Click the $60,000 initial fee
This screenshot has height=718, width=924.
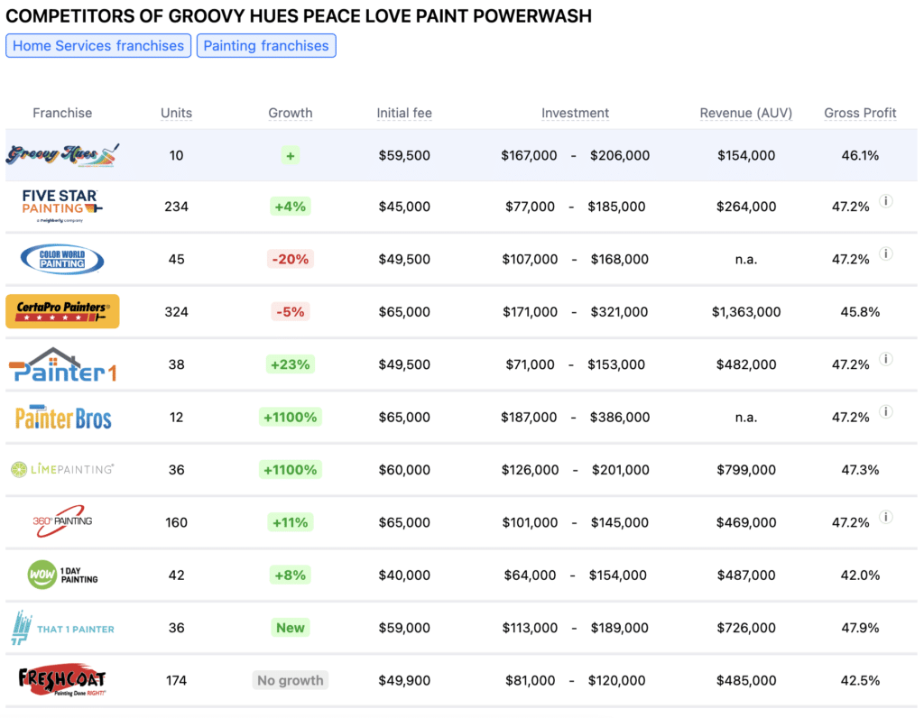coord(404,469)
